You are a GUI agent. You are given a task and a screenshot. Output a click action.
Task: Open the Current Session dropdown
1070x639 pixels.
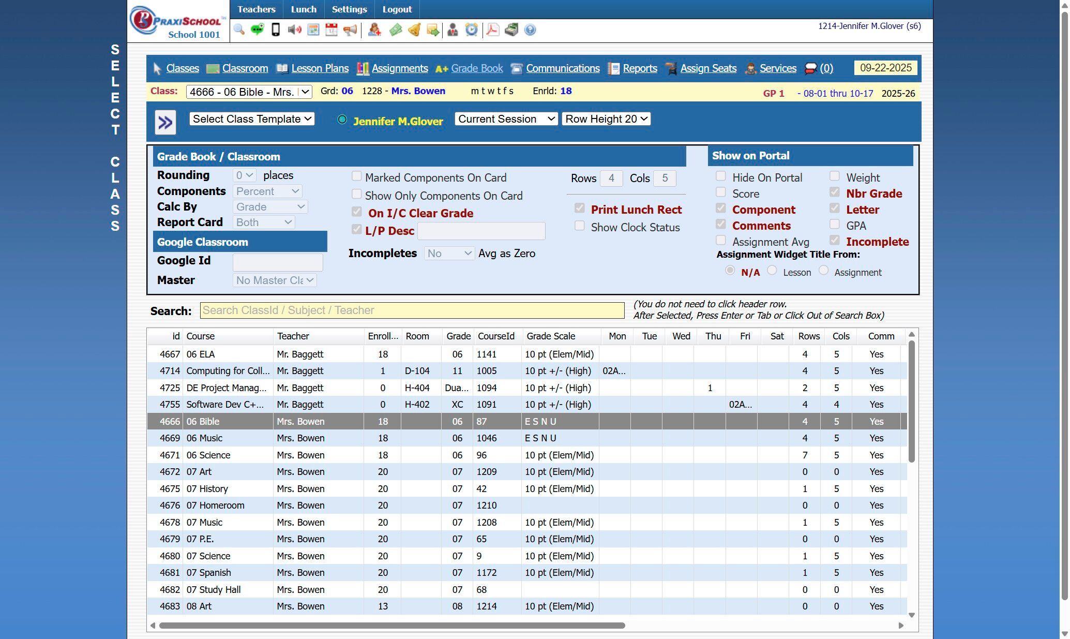coord(506,119)
